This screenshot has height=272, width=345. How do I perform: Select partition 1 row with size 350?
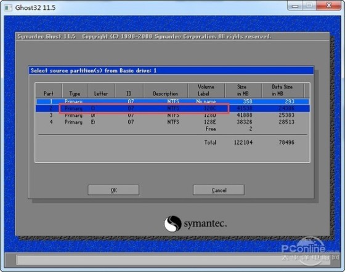(x=172, y=102)
